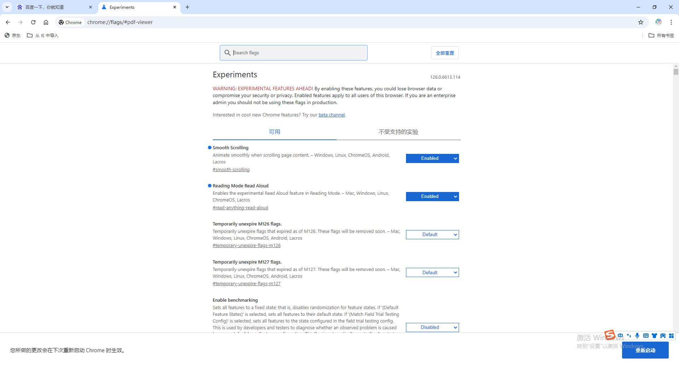
Task: Open the Reading Mode Read Aloud dropdown
Action: point(432,197)
